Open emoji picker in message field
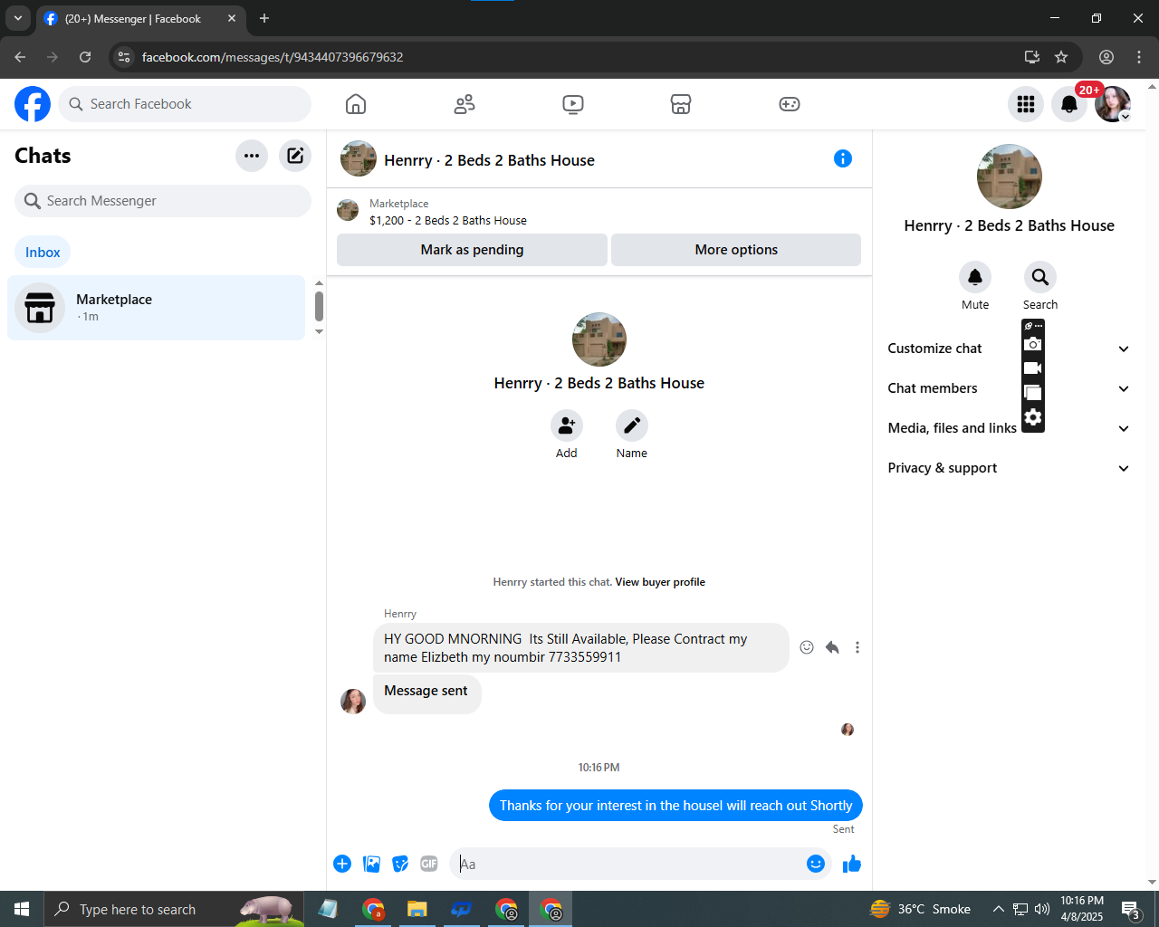 (816, 864)
